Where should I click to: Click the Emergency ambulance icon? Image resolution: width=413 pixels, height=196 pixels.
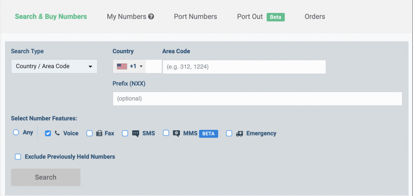click(x=240, y=133)
